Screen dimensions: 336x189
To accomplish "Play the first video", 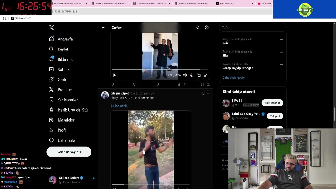I will tap(115, 75).
